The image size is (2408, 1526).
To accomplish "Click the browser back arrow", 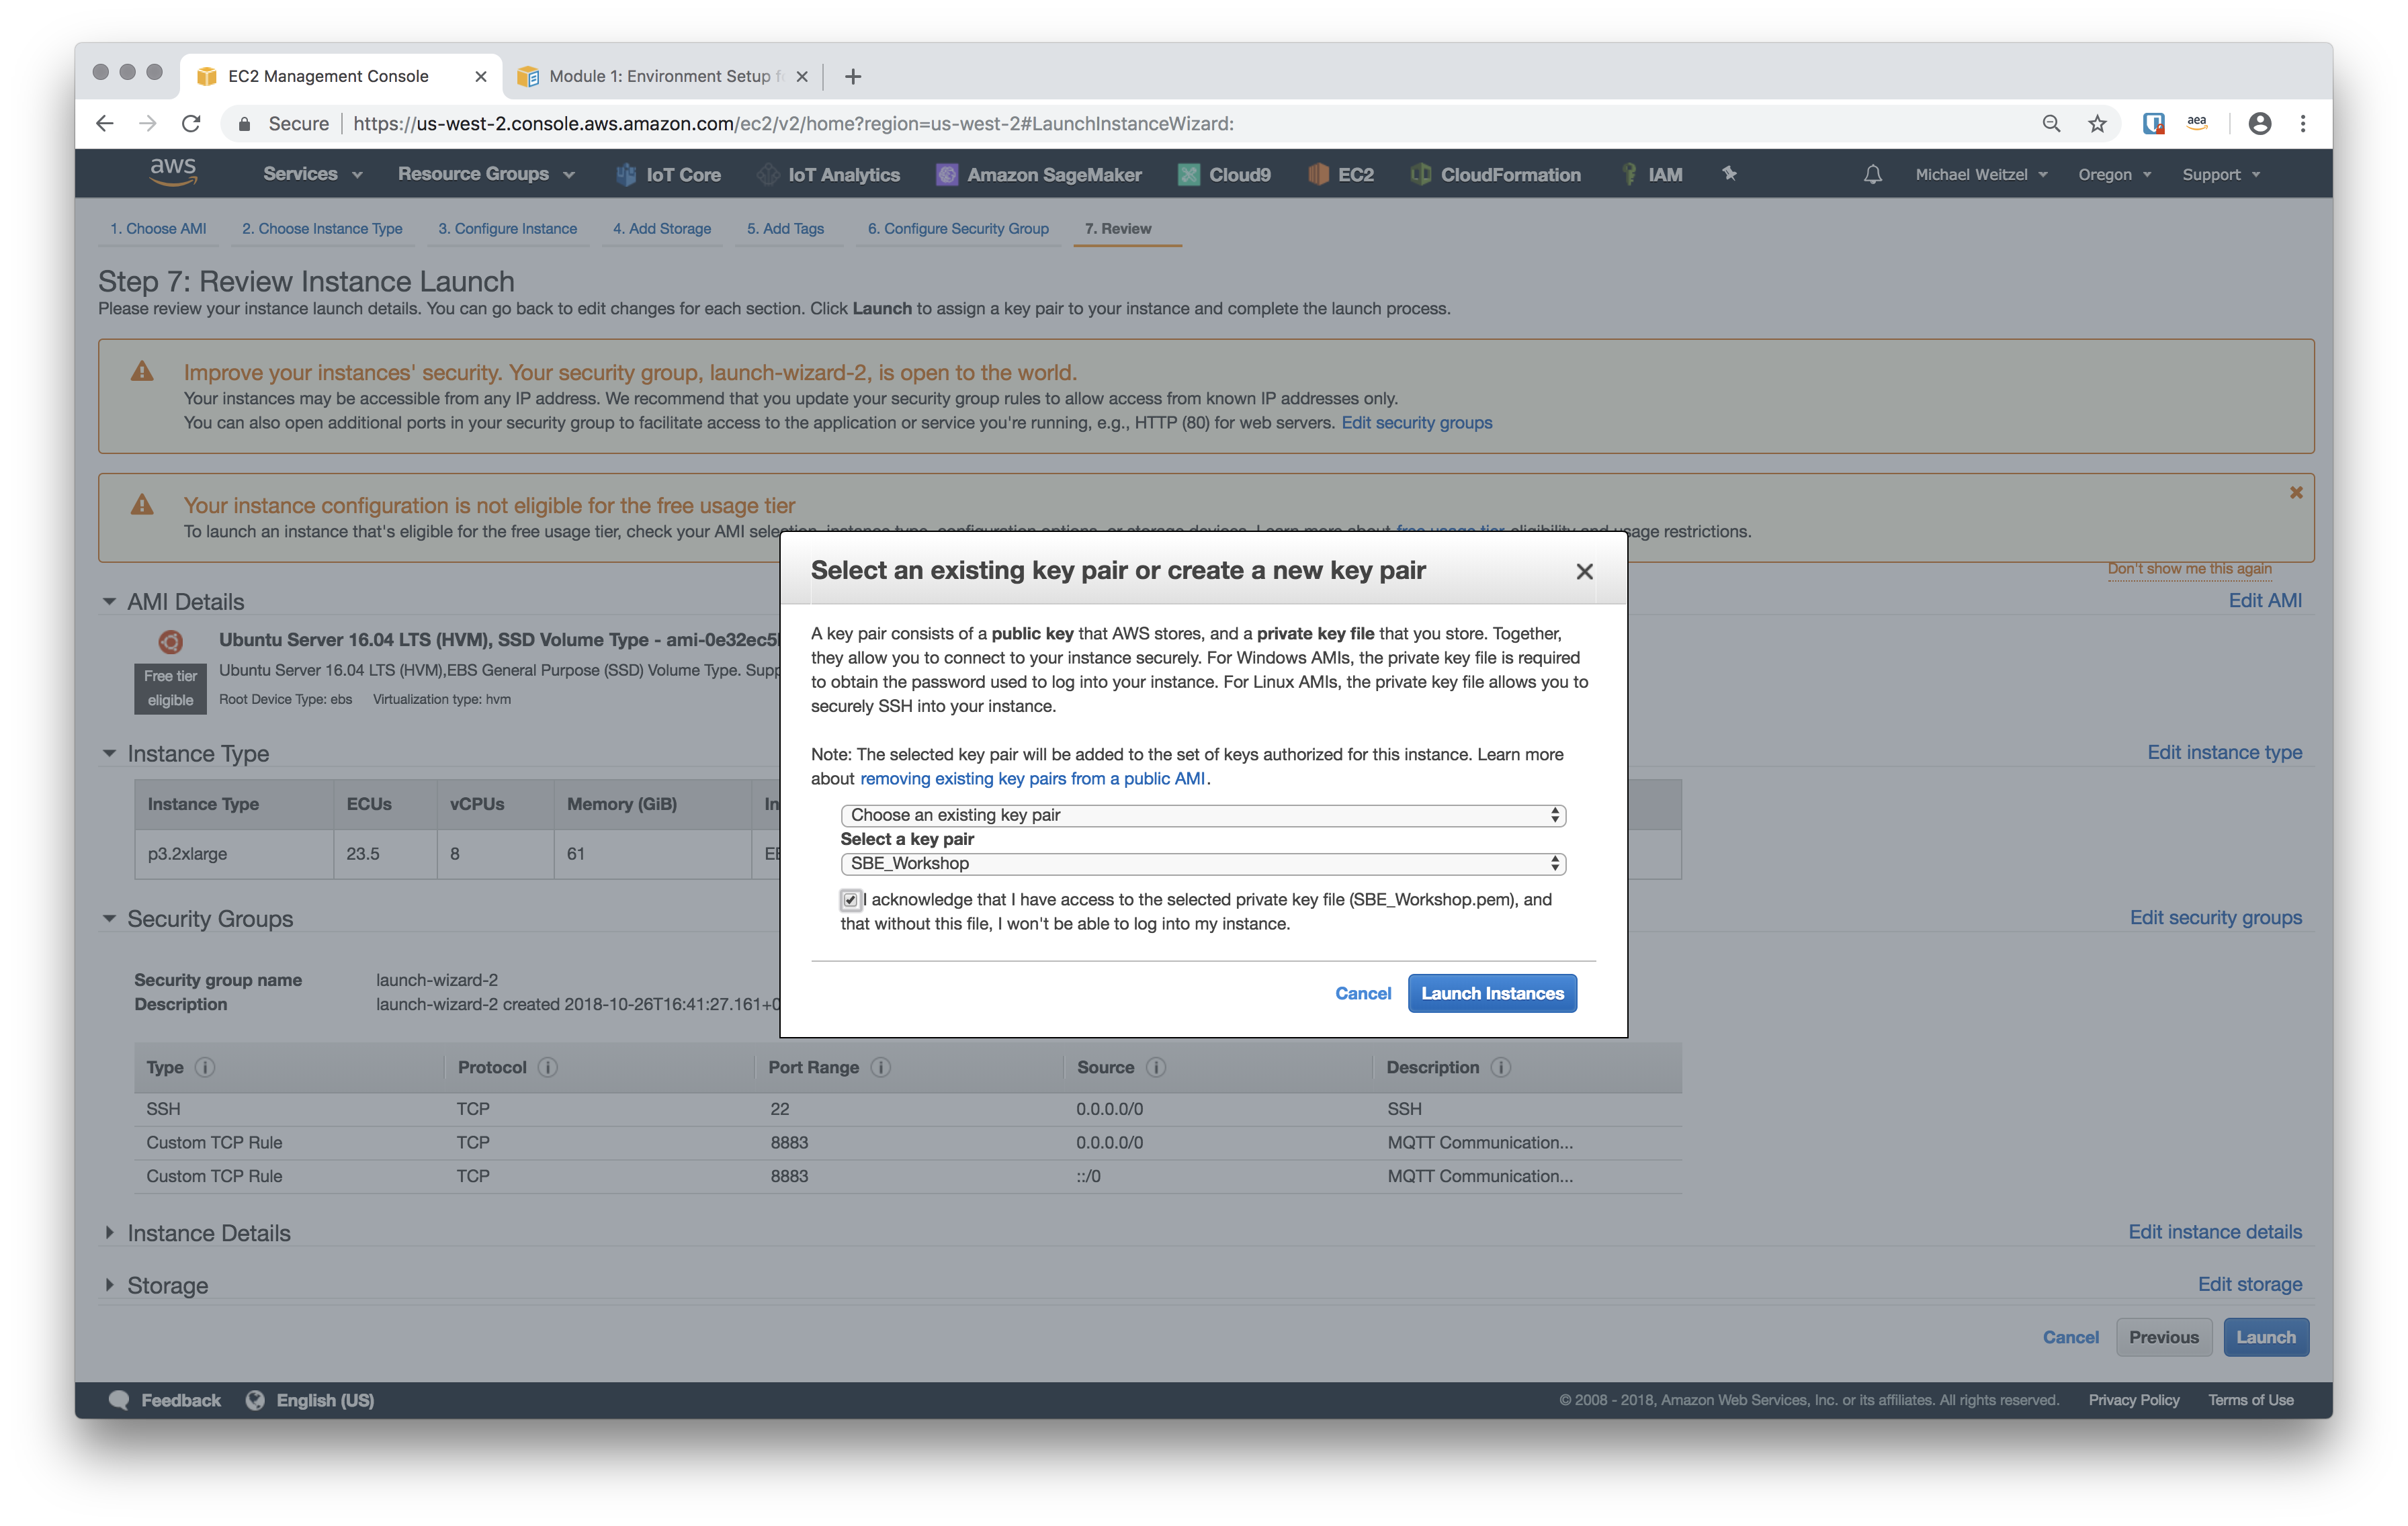I will [105, 123].
